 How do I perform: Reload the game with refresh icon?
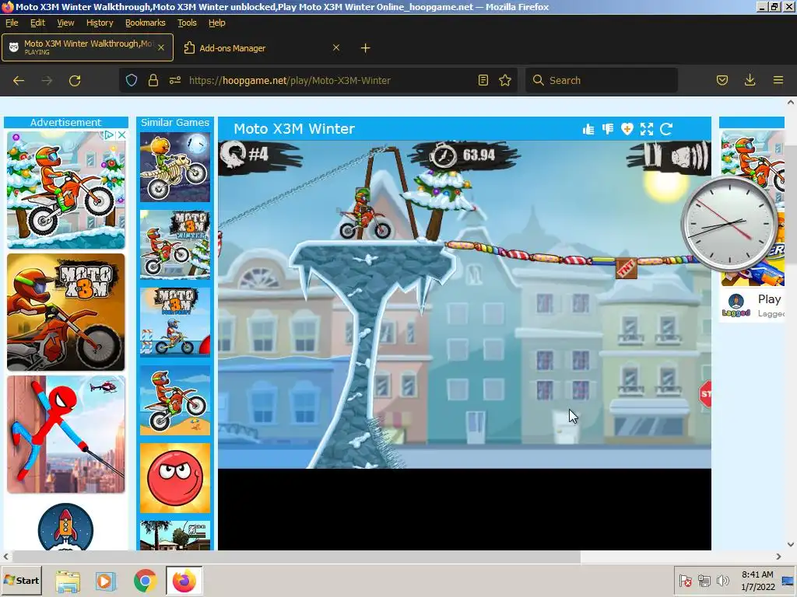666,130
